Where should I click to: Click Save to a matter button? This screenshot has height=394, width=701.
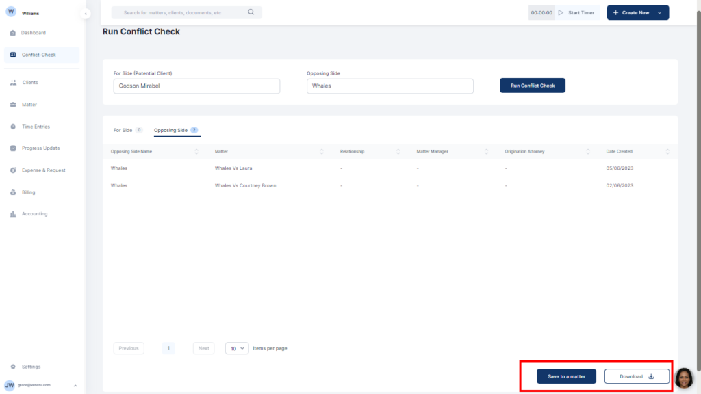tap(566, 376)
